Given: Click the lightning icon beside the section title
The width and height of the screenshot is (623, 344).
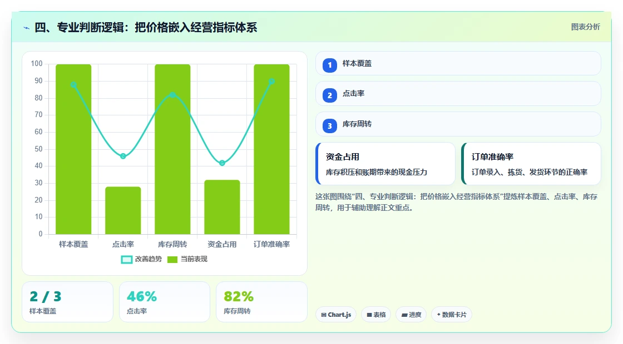Looking at the screenshot, I should tap(26, 28).
